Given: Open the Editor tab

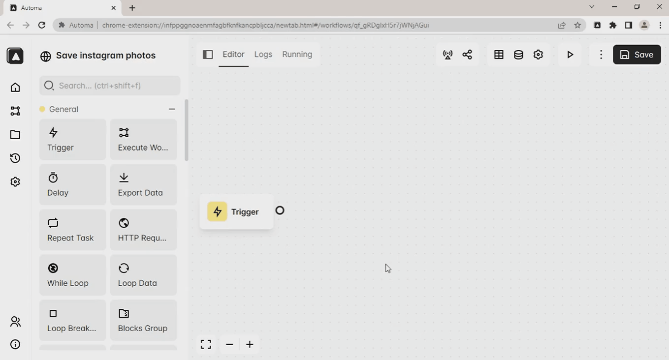Looking at the screenshot, I should (233, 55).
